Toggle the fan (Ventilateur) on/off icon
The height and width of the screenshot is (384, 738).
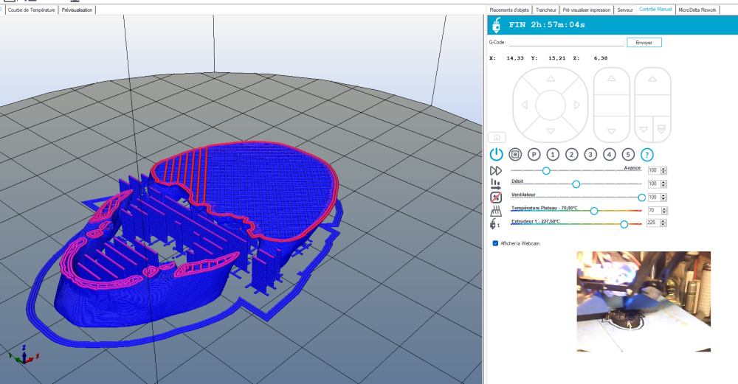click(x=496, y=198)
